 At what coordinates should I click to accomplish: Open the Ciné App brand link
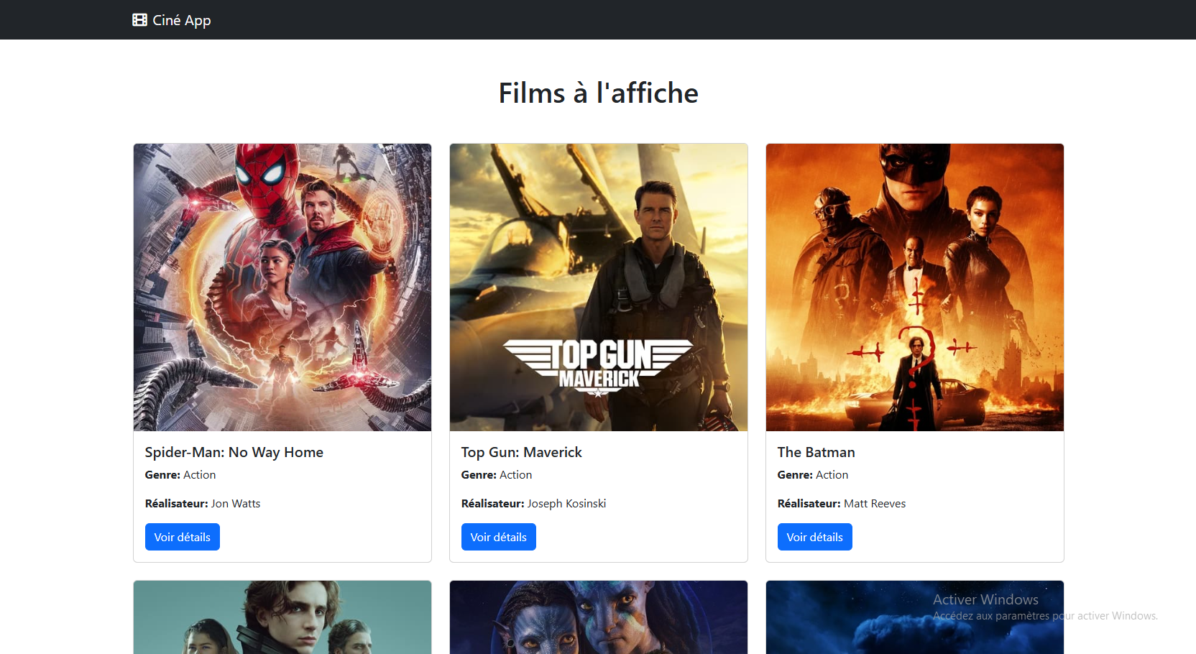click(x=172, y=20)
